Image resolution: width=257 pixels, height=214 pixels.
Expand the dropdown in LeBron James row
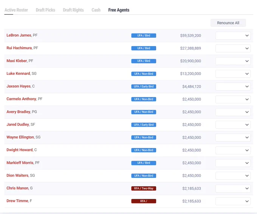pos(233,35)
